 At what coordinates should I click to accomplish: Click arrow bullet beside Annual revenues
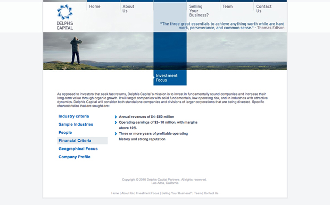tap(115, 117)
